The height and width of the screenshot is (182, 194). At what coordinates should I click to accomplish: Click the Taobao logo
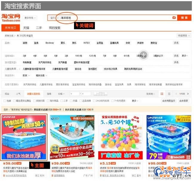(x=11, y=18)
